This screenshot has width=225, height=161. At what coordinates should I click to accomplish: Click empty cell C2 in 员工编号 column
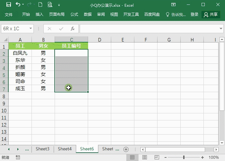71,53
